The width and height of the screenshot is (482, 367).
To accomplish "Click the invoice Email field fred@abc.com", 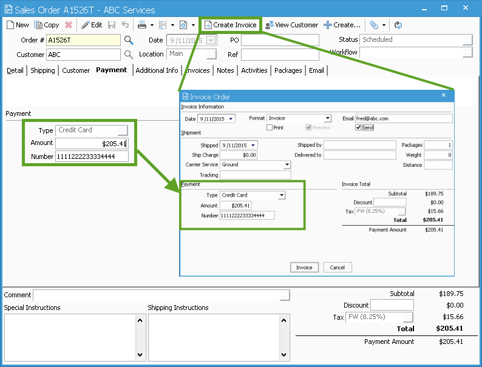I will (404, 118).
